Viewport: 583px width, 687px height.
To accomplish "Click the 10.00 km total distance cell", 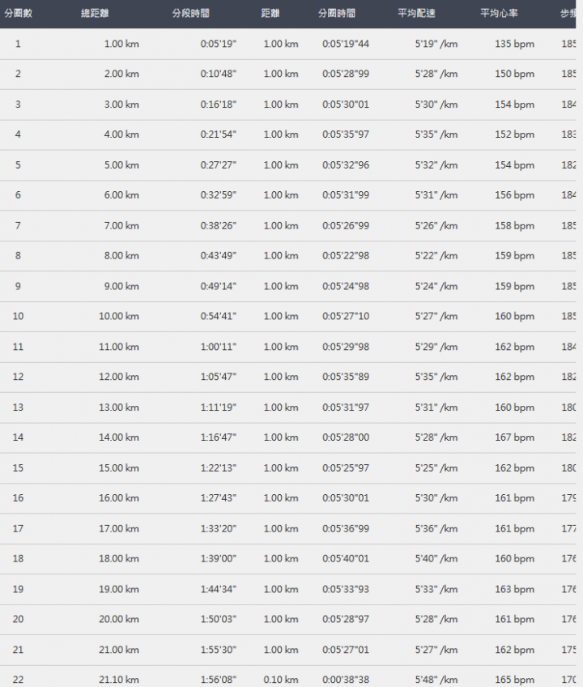I will (x=118, y=316).
